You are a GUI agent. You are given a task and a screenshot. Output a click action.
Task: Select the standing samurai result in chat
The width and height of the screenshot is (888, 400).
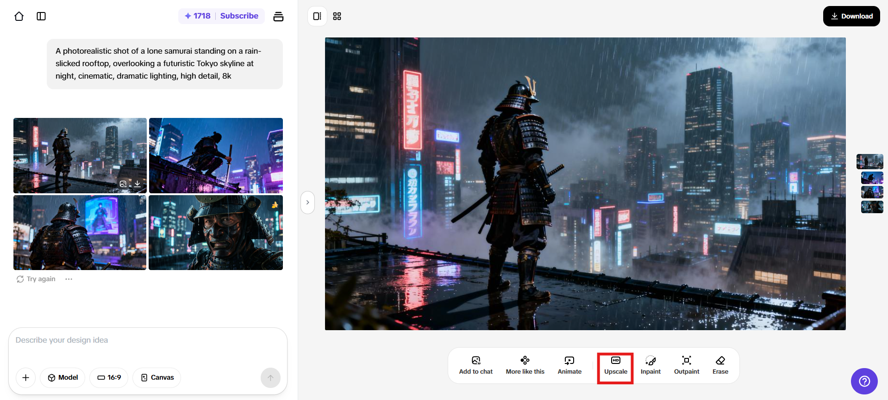tap(80, 155)
